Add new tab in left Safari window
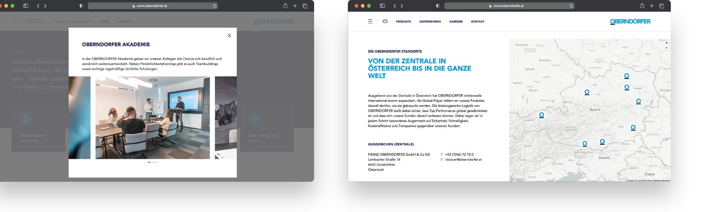This screenshot has height=212, width=724. point(295,6)
